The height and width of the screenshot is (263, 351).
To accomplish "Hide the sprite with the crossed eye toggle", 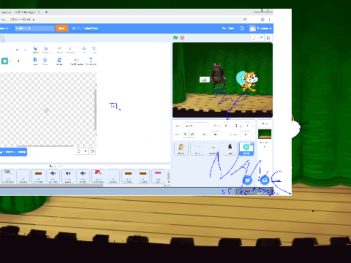I will pyautogui.click(x=192, y=134).
